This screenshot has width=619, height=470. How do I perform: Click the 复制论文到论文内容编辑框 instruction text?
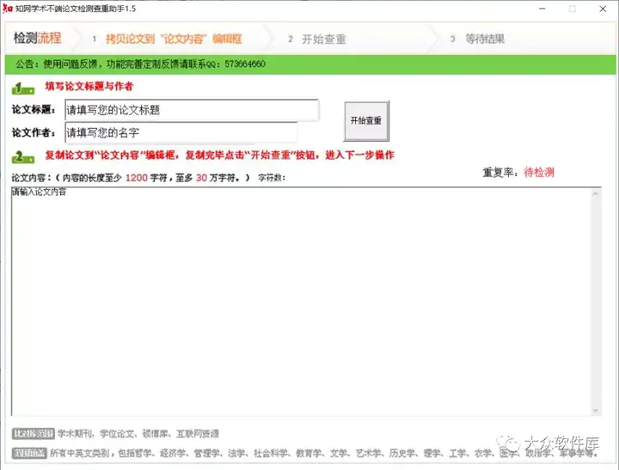pos(219,155)
